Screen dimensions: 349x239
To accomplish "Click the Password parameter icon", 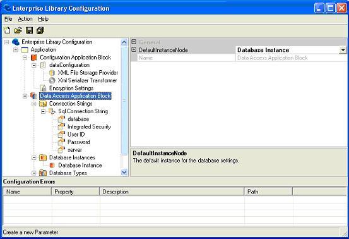I will (x=61, y=142).
